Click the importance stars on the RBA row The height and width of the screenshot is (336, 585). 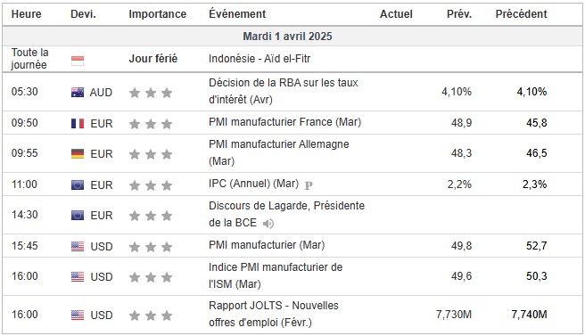151,93
